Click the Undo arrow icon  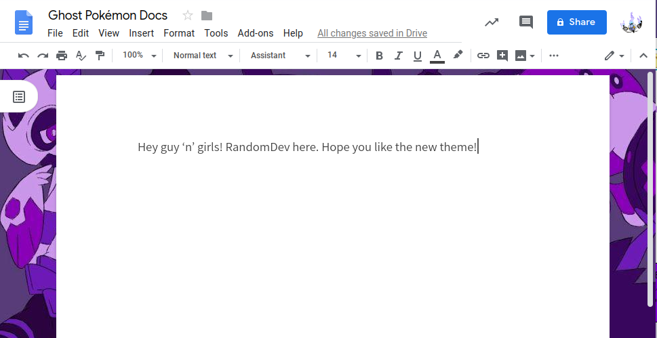pyautogui.click(x=24, y=56)
